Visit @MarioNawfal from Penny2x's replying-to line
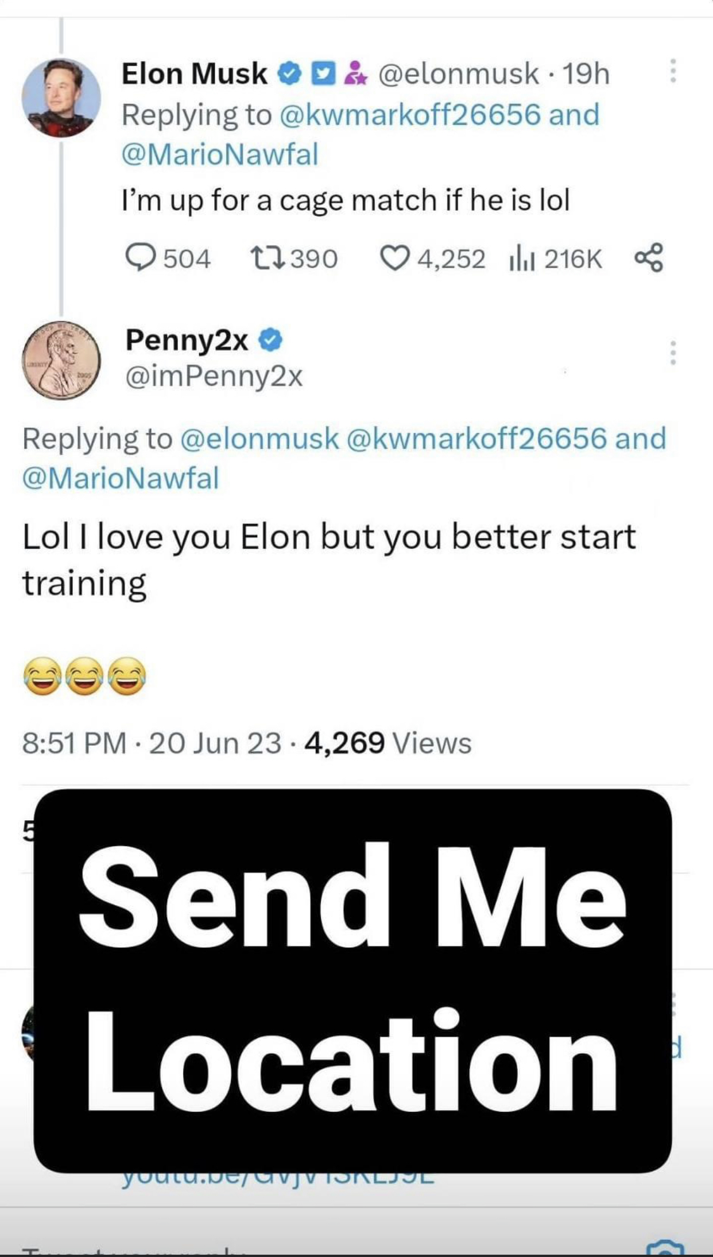 pyautogui.click(x=121, y=479)
